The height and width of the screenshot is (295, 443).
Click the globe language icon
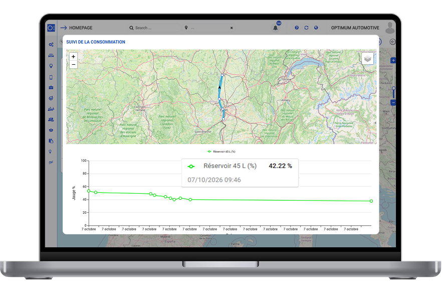[316, 28]
